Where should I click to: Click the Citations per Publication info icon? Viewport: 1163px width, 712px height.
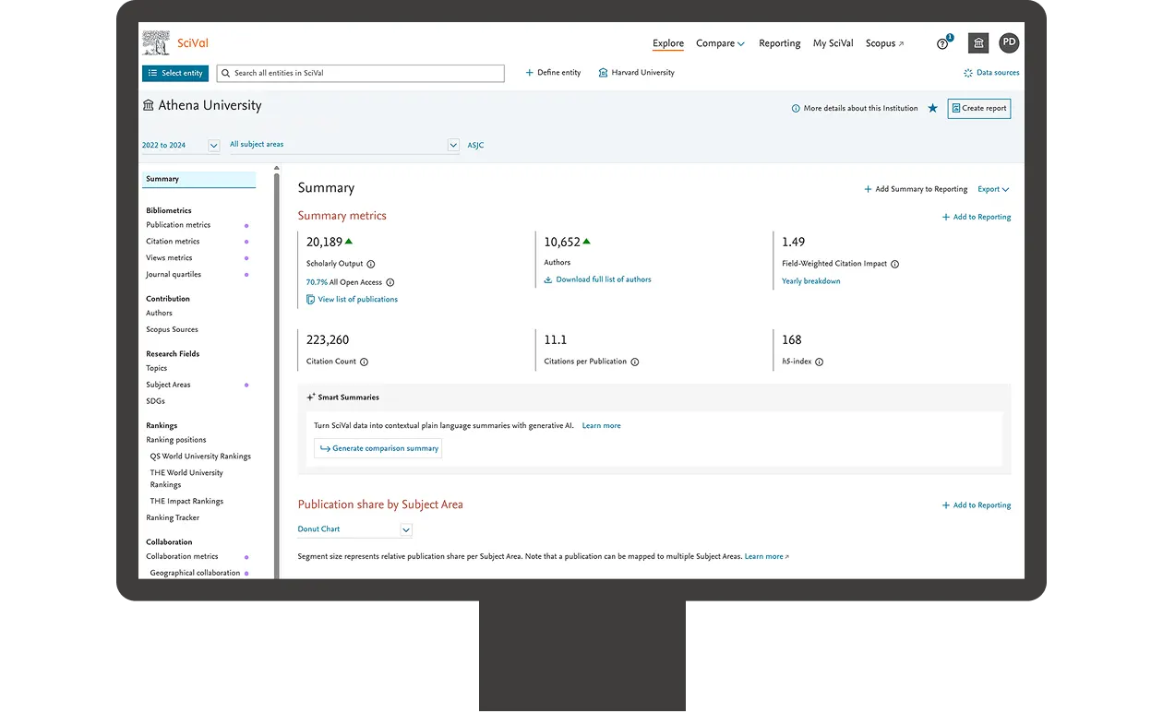[x=633, y=362]
